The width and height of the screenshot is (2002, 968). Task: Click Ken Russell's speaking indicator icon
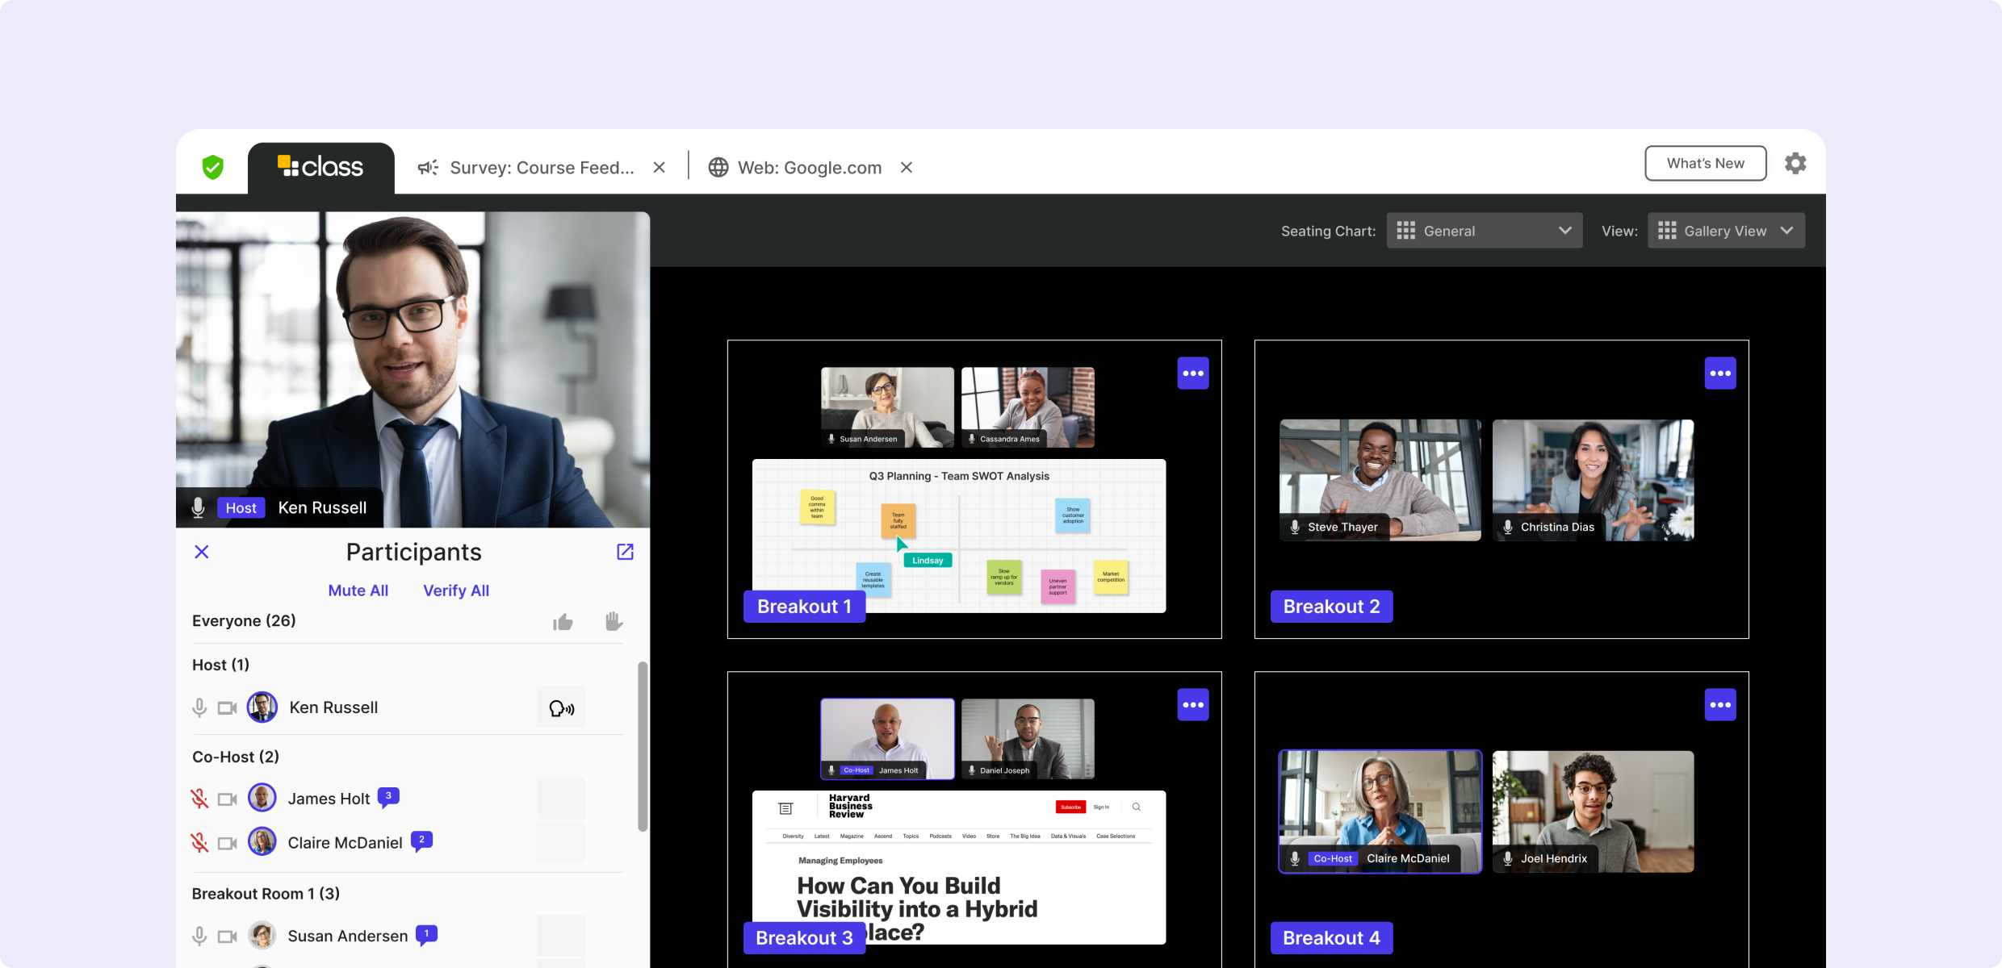[561, 708]
